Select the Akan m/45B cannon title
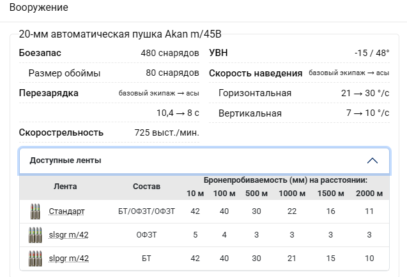Screen dimensions: 407x277 (120, 34)
